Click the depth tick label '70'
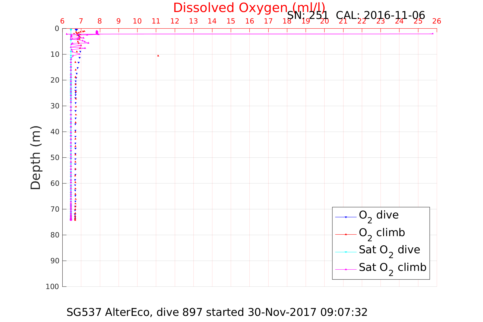The image size is (483, 322). click(x=55, y=209)
